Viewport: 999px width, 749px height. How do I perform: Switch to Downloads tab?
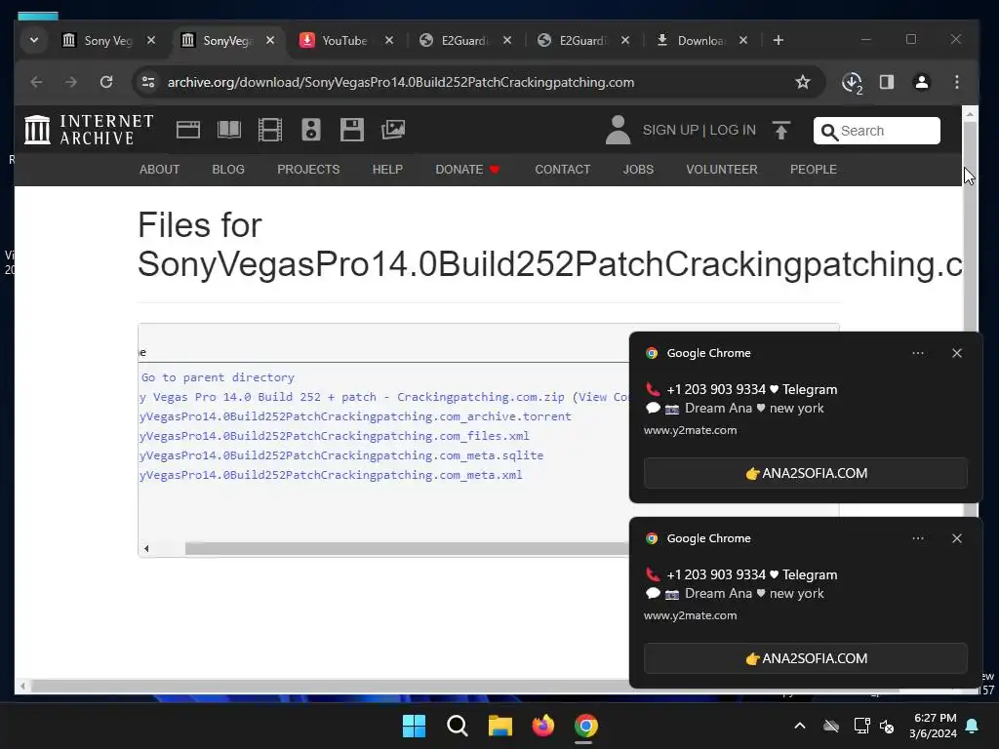tap(700, 40)
